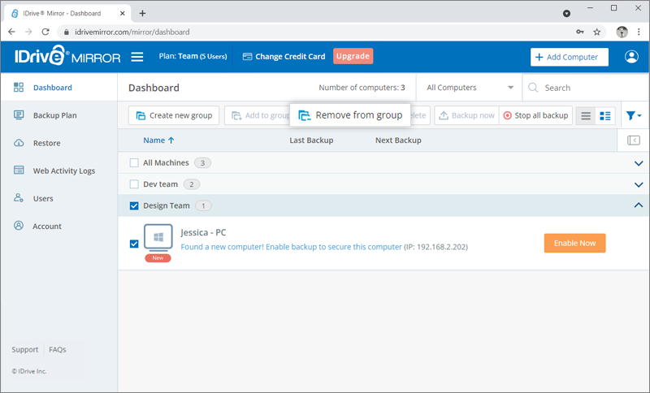
Task: Click the Jessica - PC name
Action: coord(203,232)
